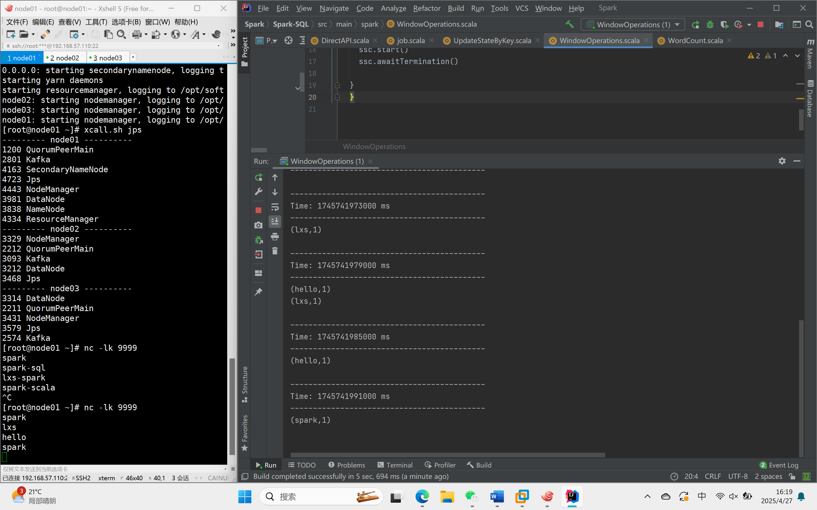
Task: Click Search Everywhere magnifier icon
Action: (809, 24)
